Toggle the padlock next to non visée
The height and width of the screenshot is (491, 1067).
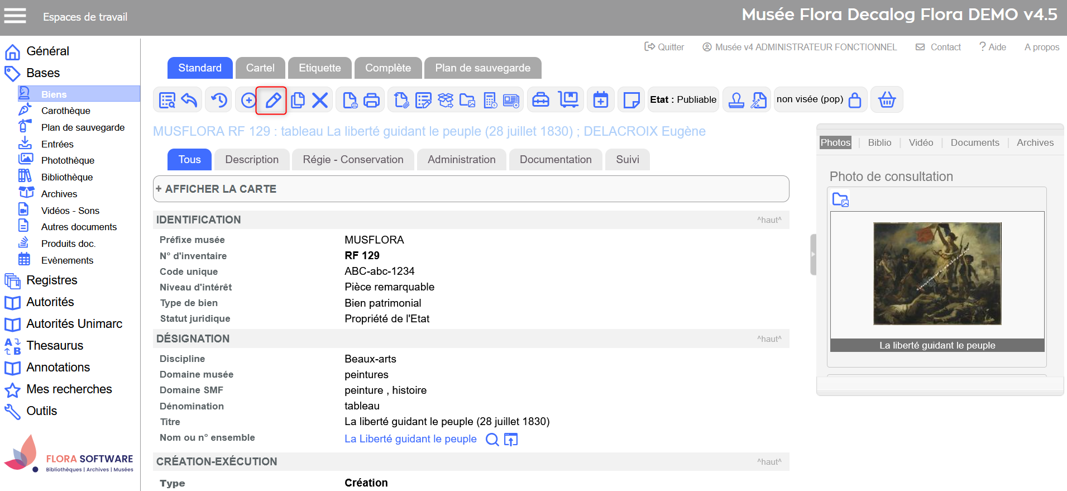[x=854, y=101]
